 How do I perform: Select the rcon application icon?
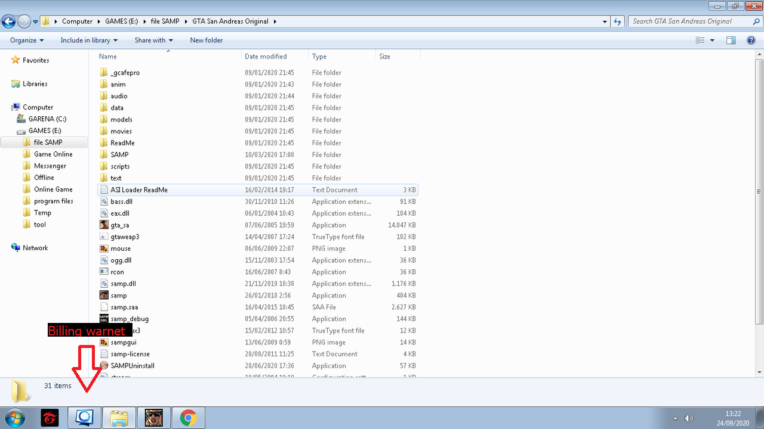[104, 272]
